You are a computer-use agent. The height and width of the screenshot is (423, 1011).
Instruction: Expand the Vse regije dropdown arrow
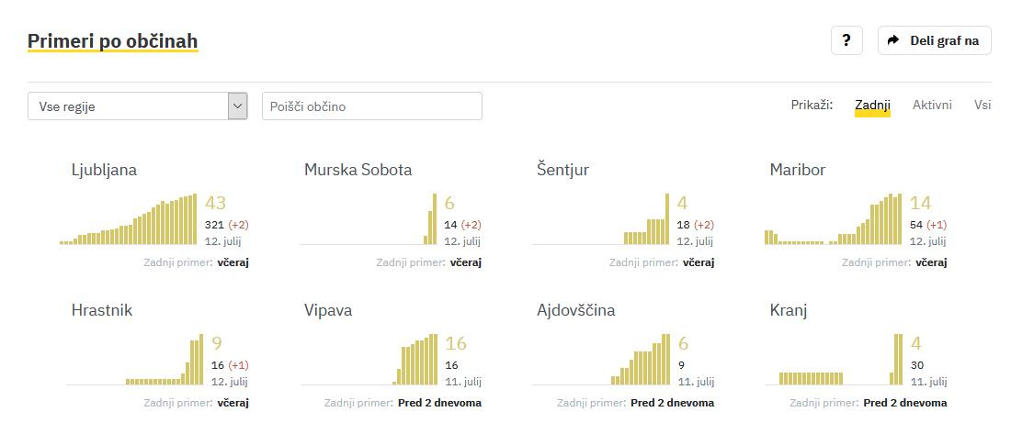(x=238, y=106)
